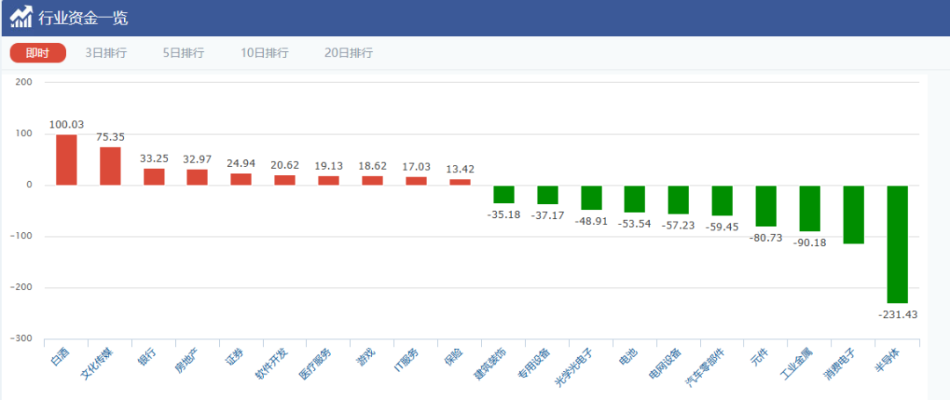
Task: Click the -57.23 value label
Action: [x=678, y=226]
